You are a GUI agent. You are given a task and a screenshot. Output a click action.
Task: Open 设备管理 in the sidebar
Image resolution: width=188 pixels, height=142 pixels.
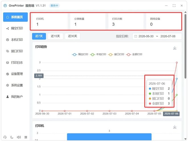coord(15,74)
